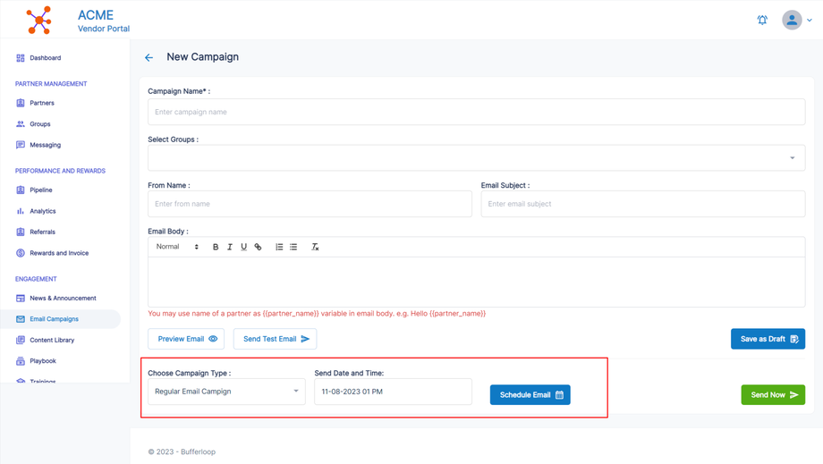Click Preview Email button
The height and width of the screenshot is (464, 823).
coord(186,339)
